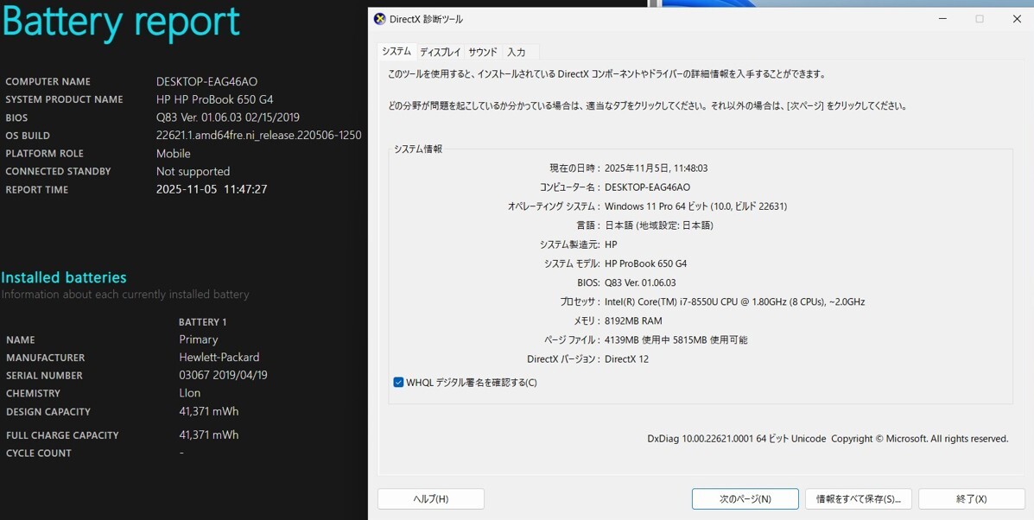Click the manufacturer value Hewlett-Packard
This screenshot has width=1034, height=520.
click(x=219, y=358)
